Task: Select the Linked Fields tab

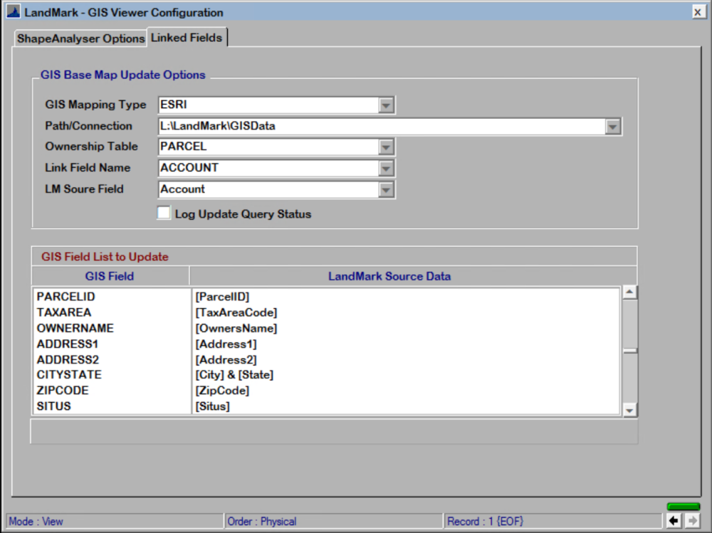Action: coord(187,38)
